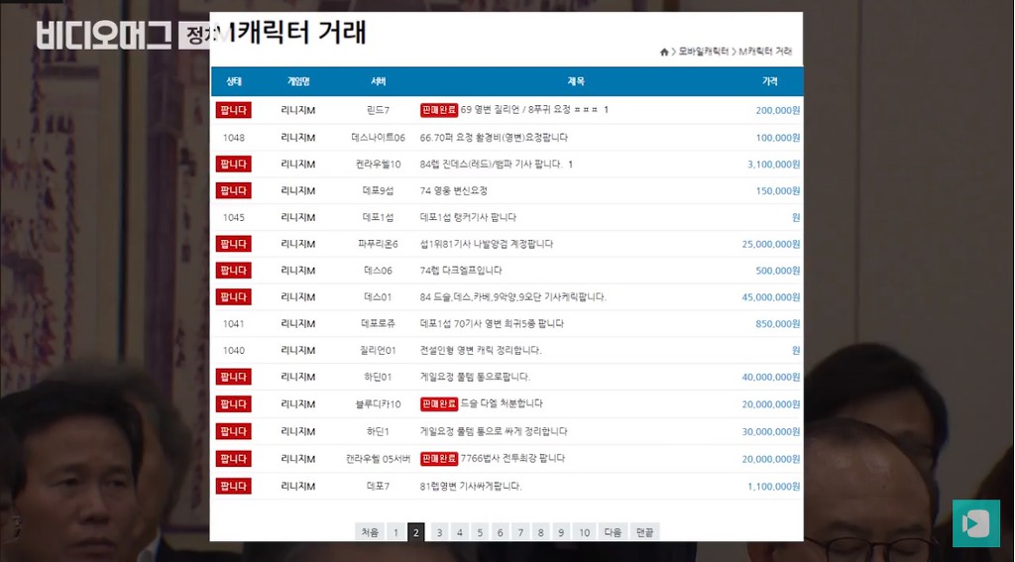The height and width of the screenshot is (562, 1015).
Task: Go to page 5
Action: point(480,532)
